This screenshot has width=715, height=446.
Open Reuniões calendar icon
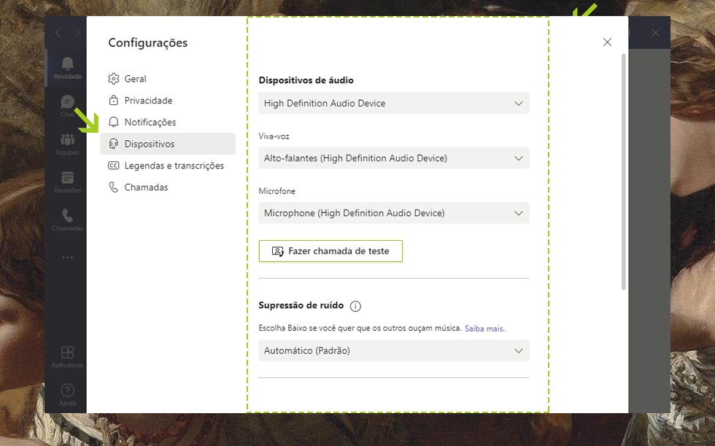(x=67, y=180)
